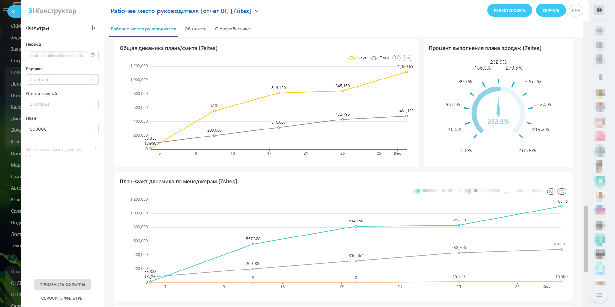Invert legend selection in the managers chart
The width and height of the screenshot is (615, 307).
point(562,191)
